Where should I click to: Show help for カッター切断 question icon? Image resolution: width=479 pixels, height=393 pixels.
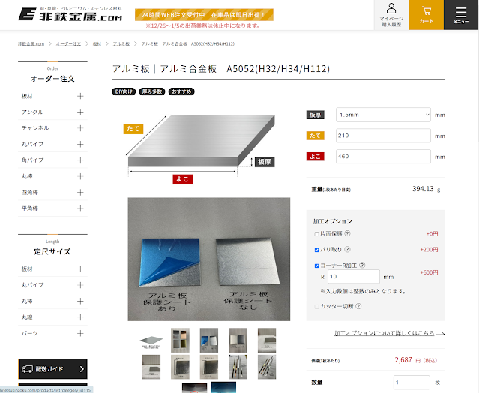pyautogui.click(x=358, y=306)
